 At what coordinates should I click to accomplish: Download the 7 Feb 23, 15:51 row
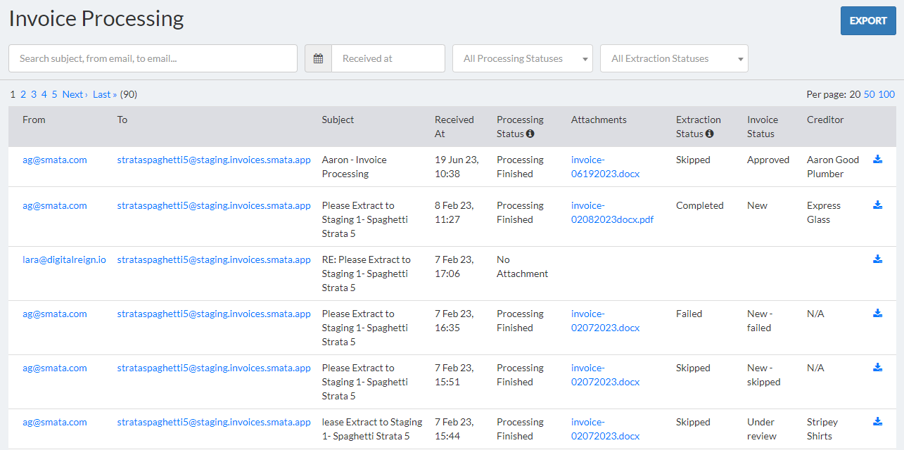point(877,368)
